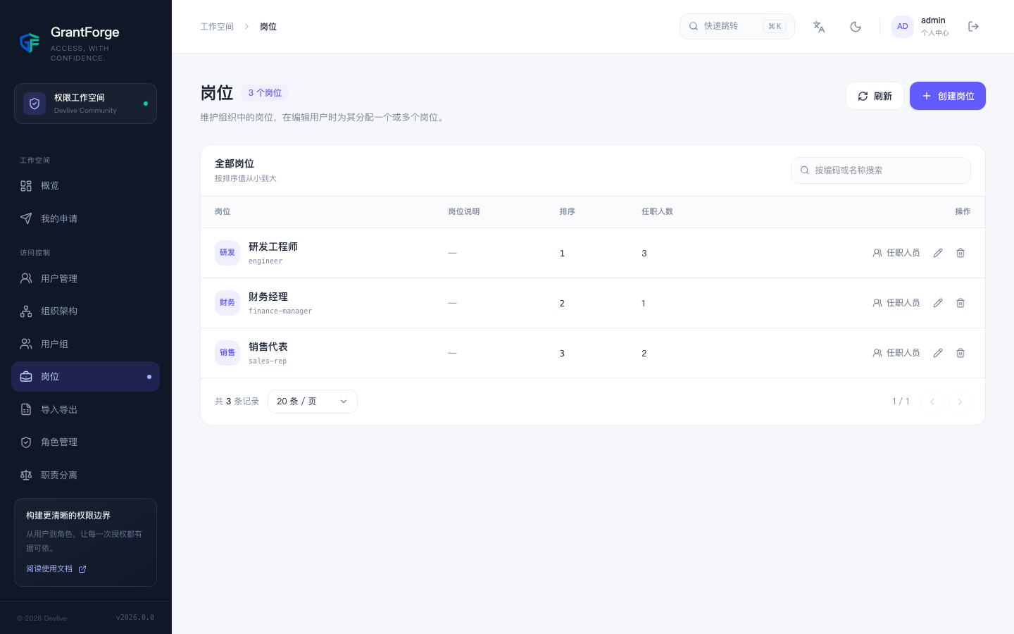Go to the previous page of positions

[x=932, y=402]
